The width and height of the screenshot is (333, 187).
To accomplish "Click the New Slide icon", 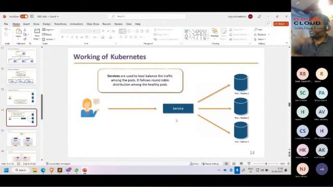I will click(x=37, y=31).
